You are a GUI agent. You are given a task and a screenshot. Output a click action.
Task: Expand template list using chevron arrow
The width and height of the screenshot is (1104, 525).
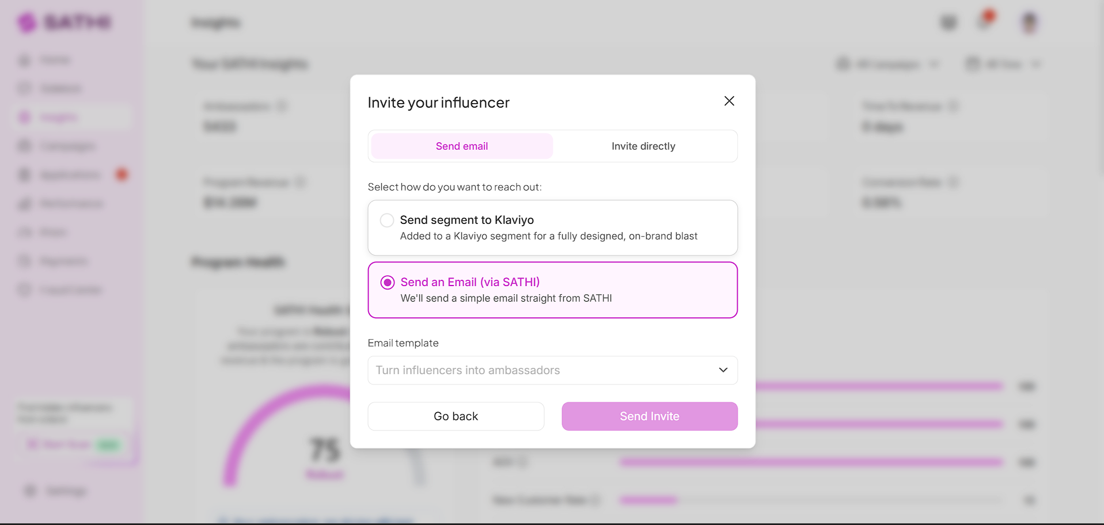click(723, 370)
